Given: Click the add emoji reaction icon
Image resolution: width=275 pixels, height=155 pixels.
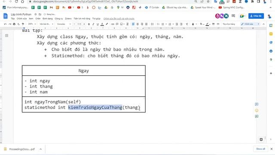Looking at the screenshot, I should [x=257, y=110].
